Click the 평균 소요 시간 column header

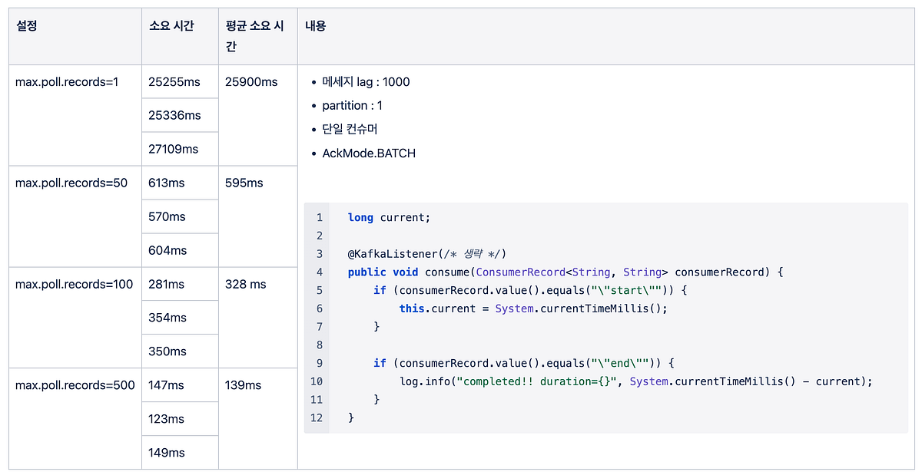click(258, 36)
